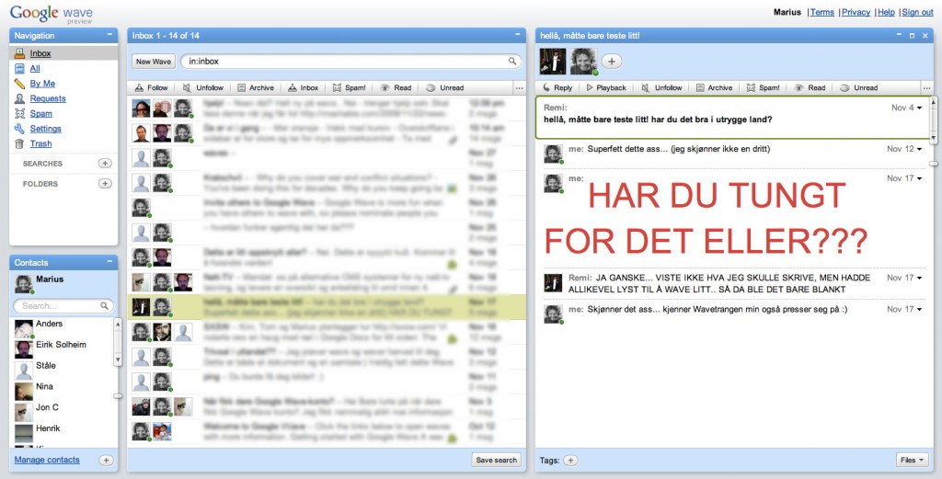
Task: Click the Requests person icon
Action: 19,98
